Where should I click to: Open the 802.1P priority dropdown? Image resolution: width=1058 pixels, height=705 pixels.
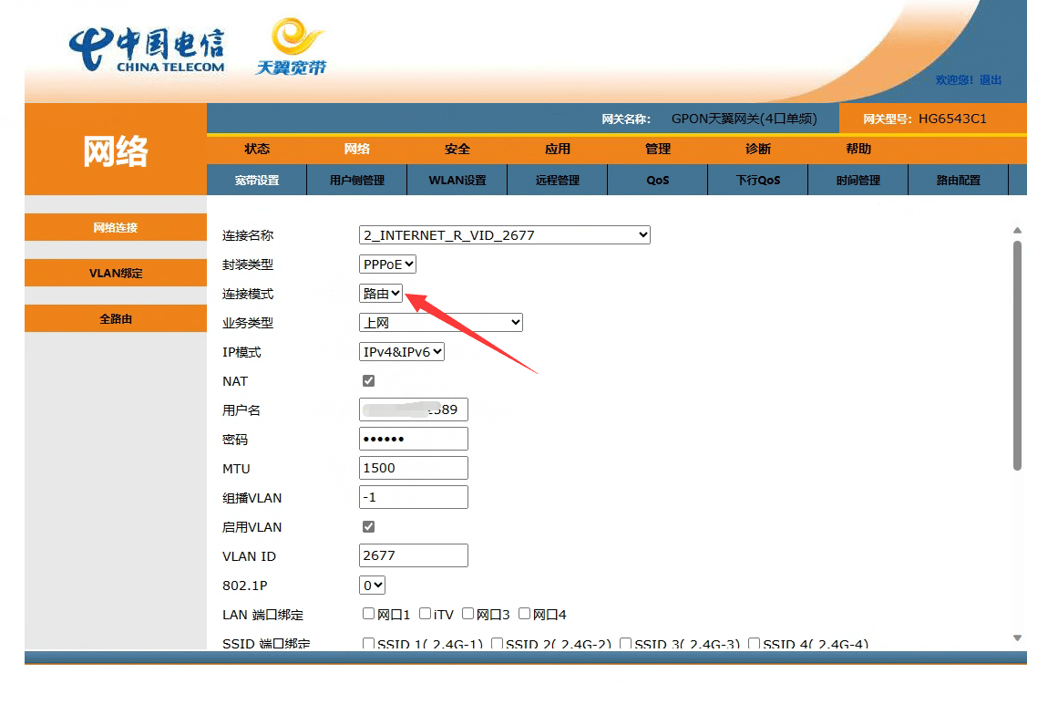click(373, 586)
